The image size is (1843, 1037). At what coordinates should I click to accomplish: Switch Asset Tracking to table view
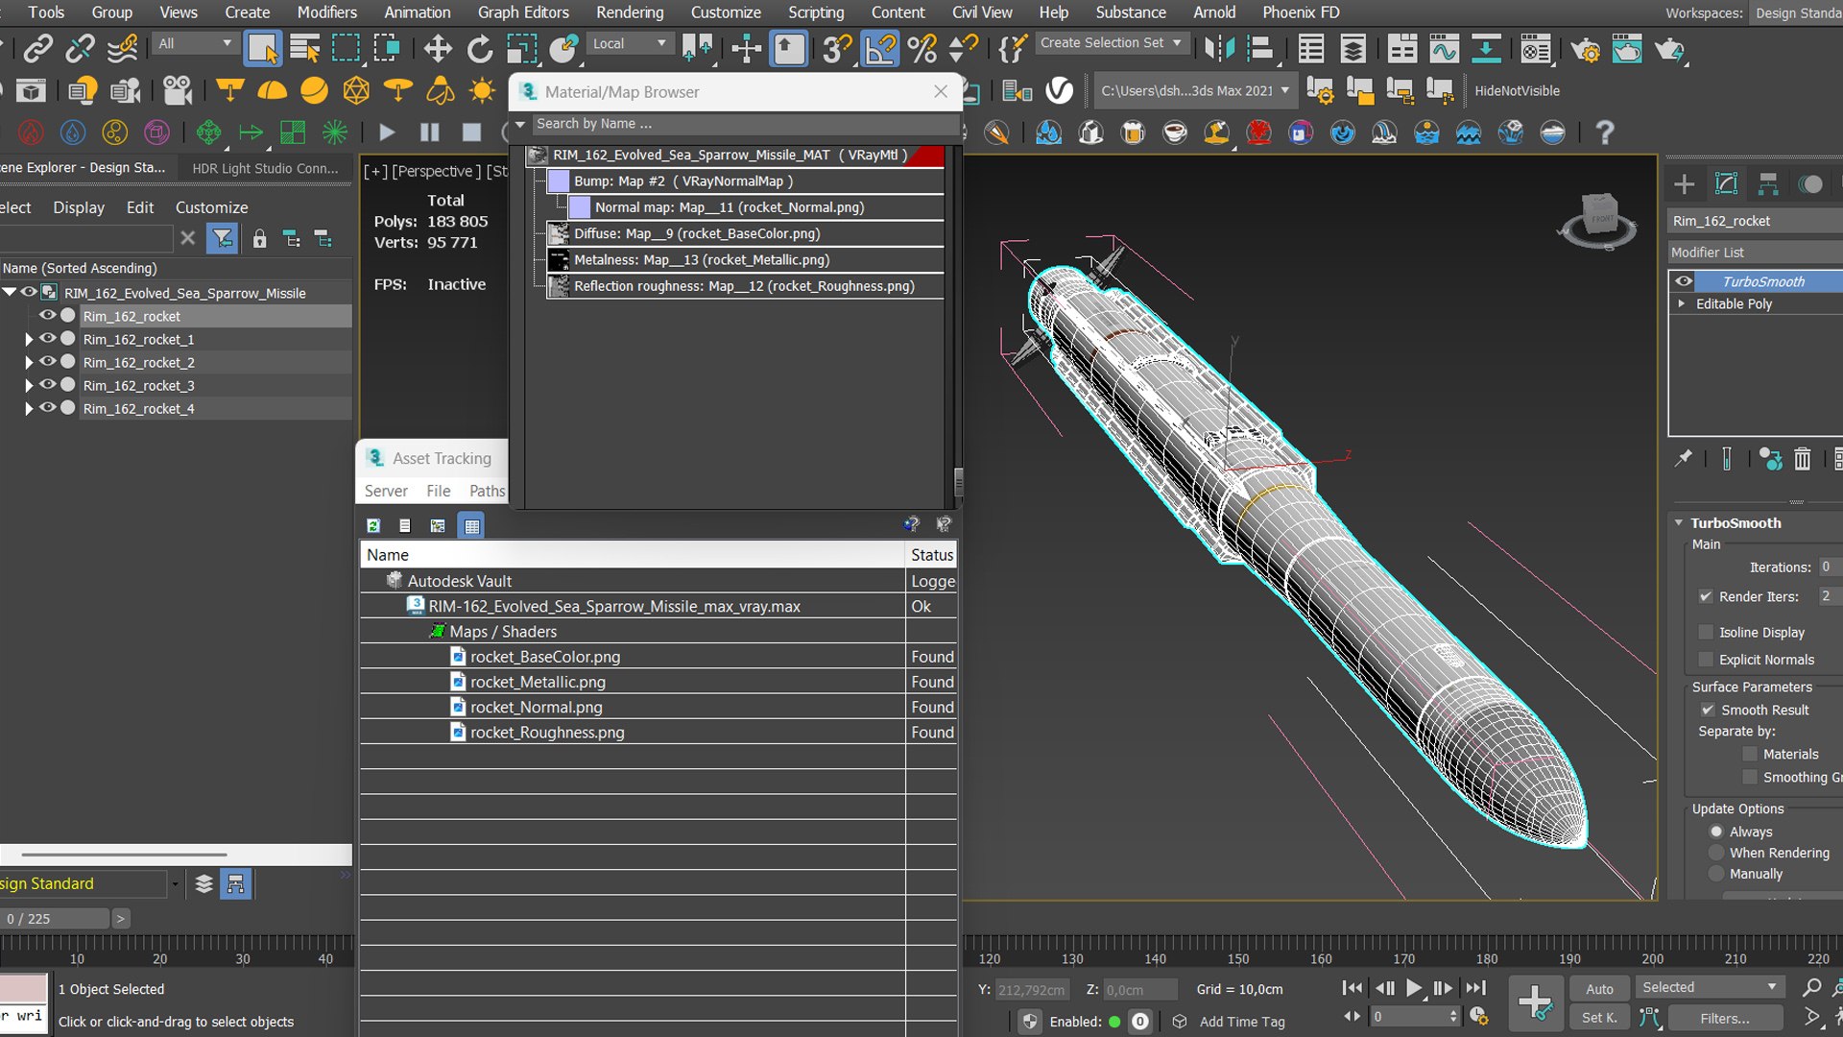tap(471, 525)
